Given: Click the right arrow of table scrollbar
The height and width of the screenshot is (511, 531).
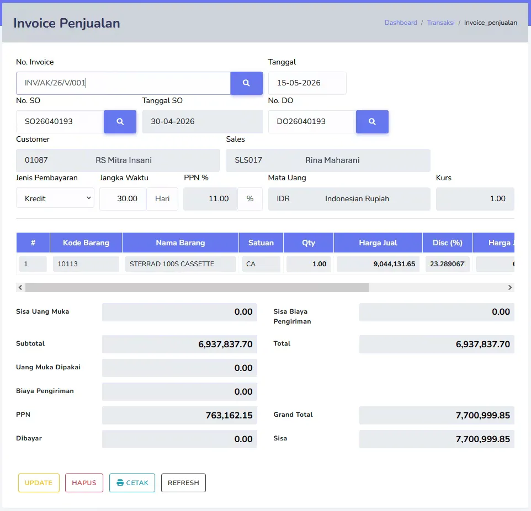Looking at the screenshot, I should point(510,287).
